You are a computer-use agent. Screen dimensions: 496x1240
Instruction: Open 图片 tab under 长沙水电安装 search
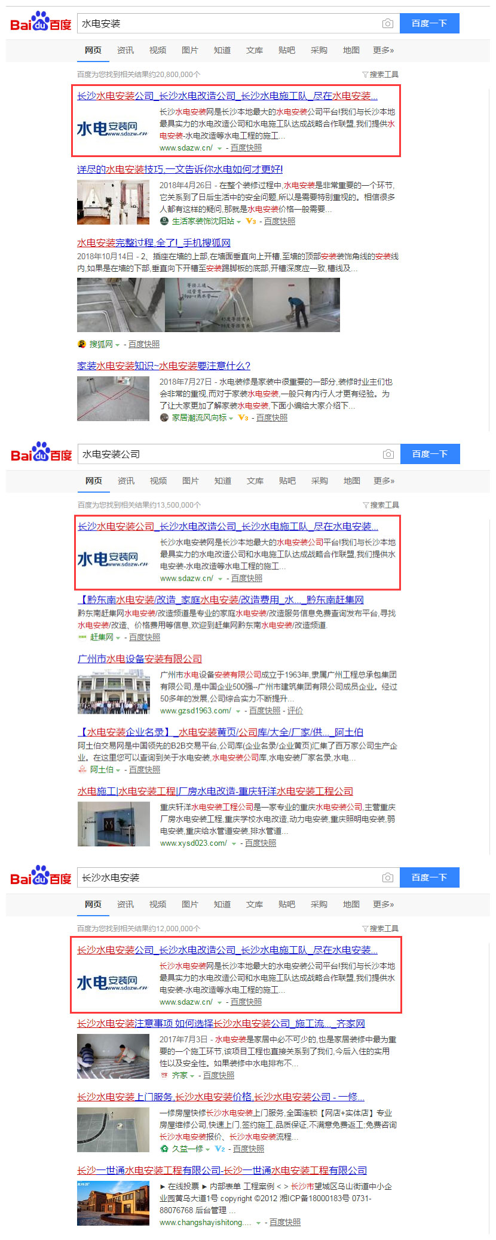click(190, 904)
